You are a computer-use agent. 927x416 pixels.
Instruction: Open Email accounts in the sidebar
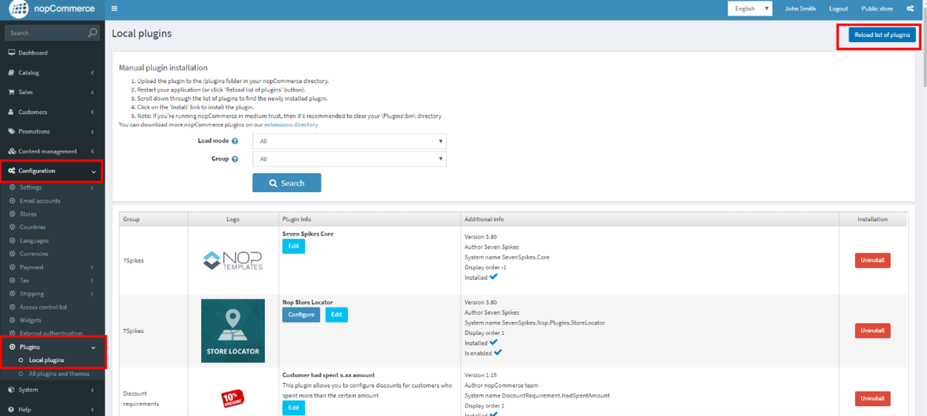[40, 201]
